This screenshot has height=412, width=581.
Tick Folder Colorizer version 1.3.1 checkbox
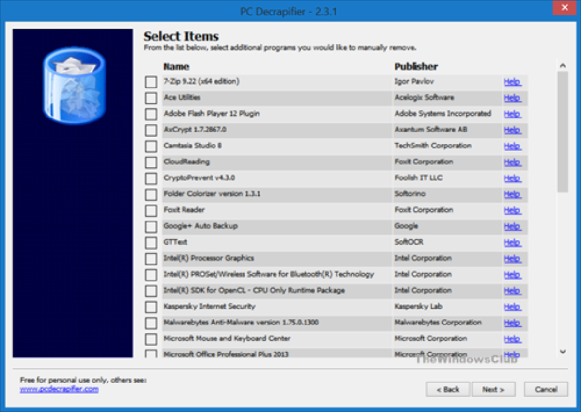point(151,194)
